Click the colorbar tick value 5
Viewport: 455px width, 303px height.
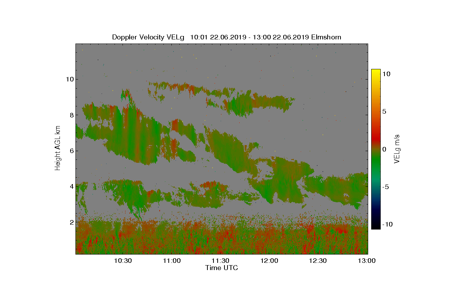tap(384, 111)
